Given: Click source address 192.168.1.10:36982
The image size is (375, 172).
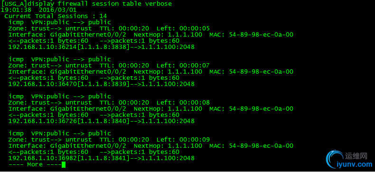Looking at the screenshot, I should pyautogui.click(x=43, y=158).
